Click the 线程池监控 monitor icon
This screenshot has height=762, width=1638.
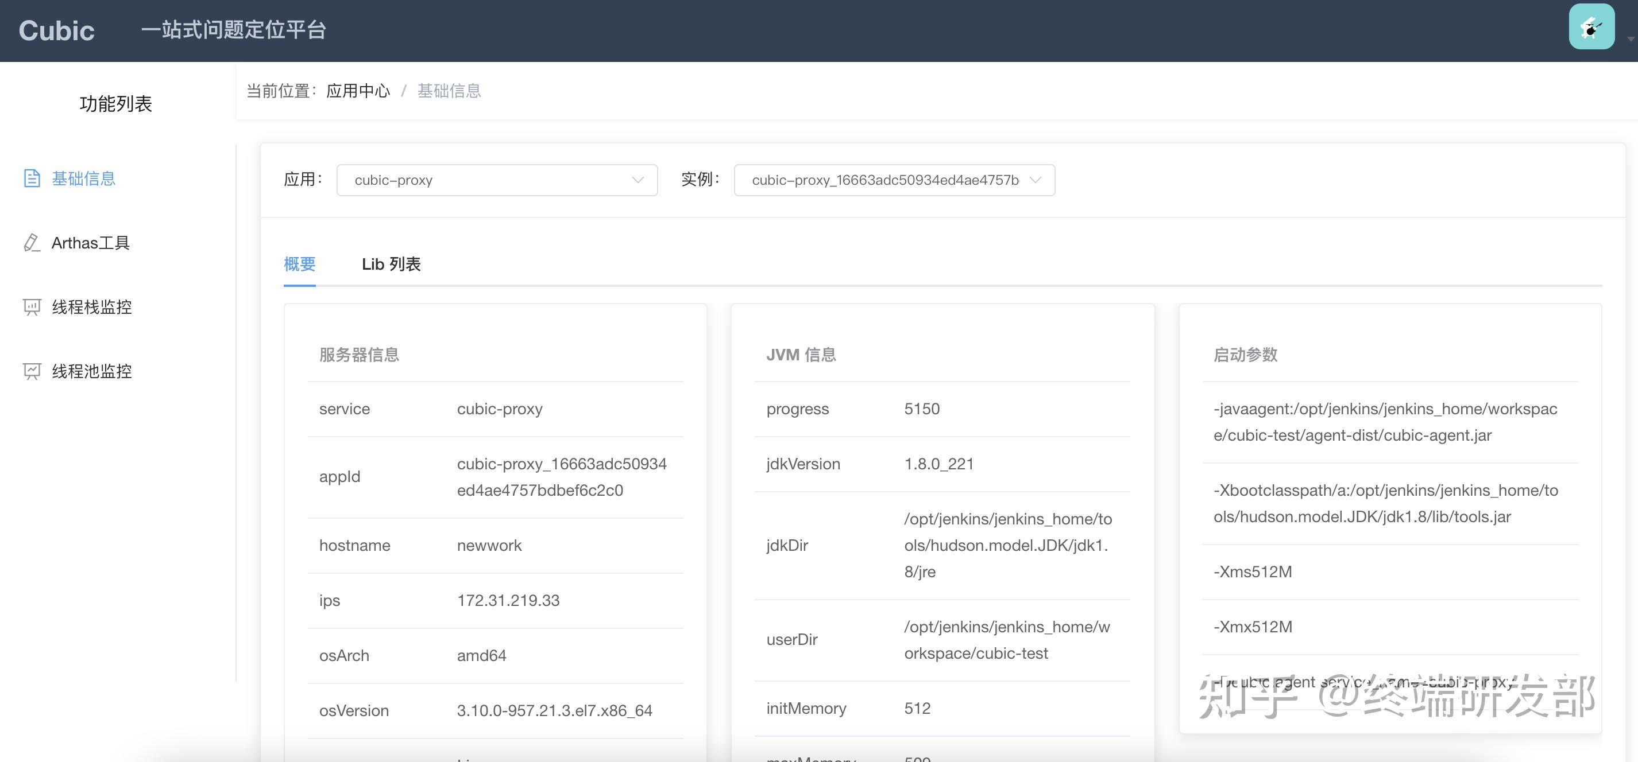click(32, 371)
